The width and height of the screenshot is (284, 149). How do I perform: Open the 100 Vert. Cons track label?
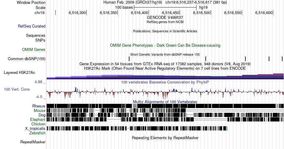[17, 89]
